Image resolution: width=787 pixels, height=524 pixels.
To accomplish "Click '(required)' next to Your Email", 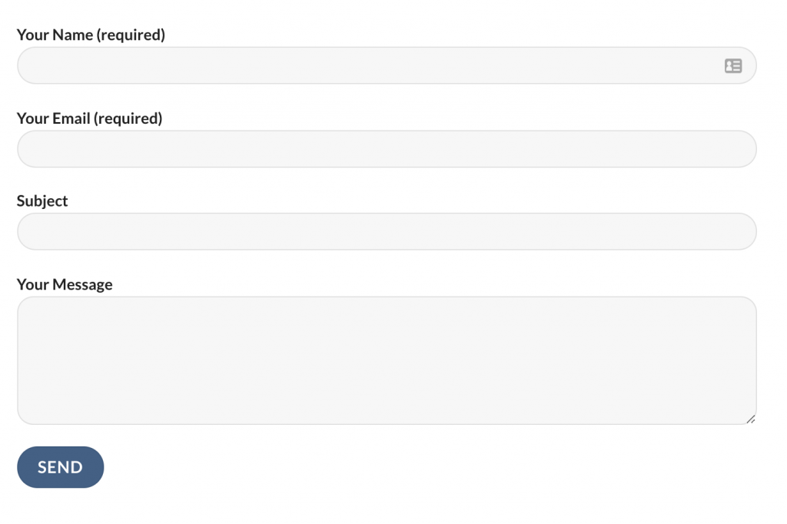I will point(128,119).
